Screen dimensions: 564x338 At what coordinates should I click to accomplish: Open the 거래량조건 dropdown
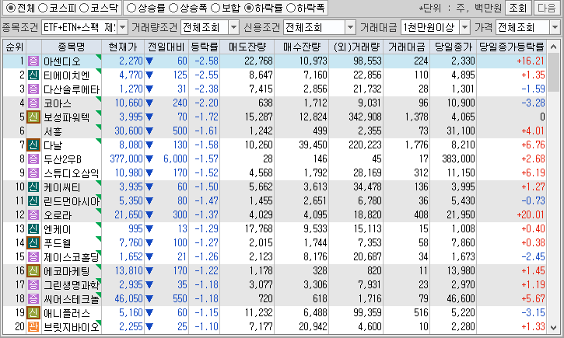[x=234, y=27]
